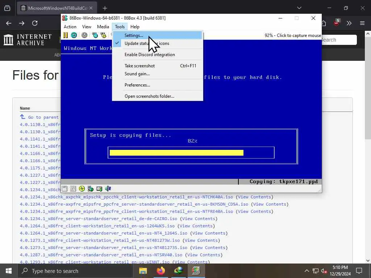Open the NT4_1264S.iso file link
The image size is (371, 278).
click(103, 233)
